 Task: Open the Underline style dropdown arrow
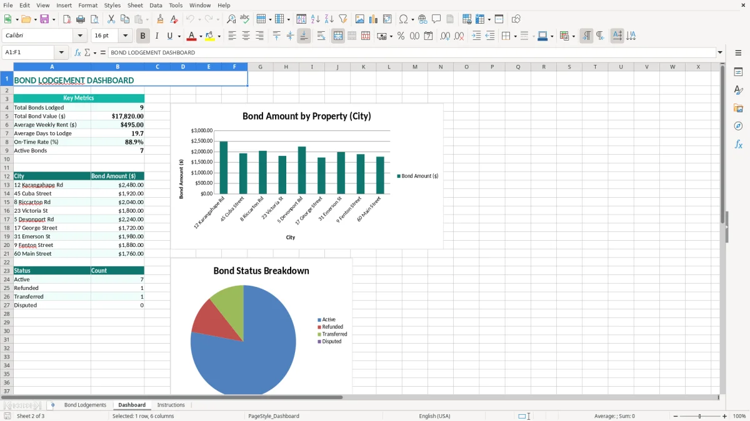(178, 36)
